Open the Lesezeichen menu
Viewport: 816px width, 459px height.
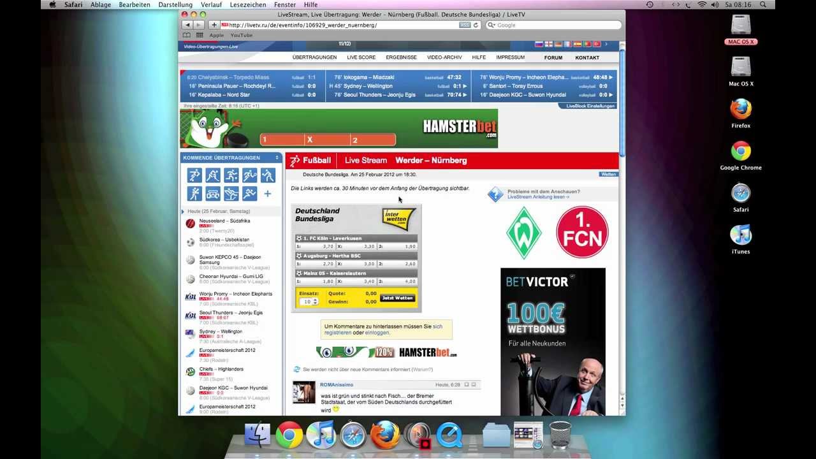click(x=248, y=4)
